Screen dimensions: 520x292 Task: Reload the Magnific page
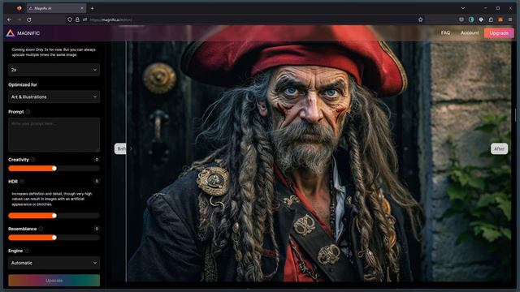(29, 19)
